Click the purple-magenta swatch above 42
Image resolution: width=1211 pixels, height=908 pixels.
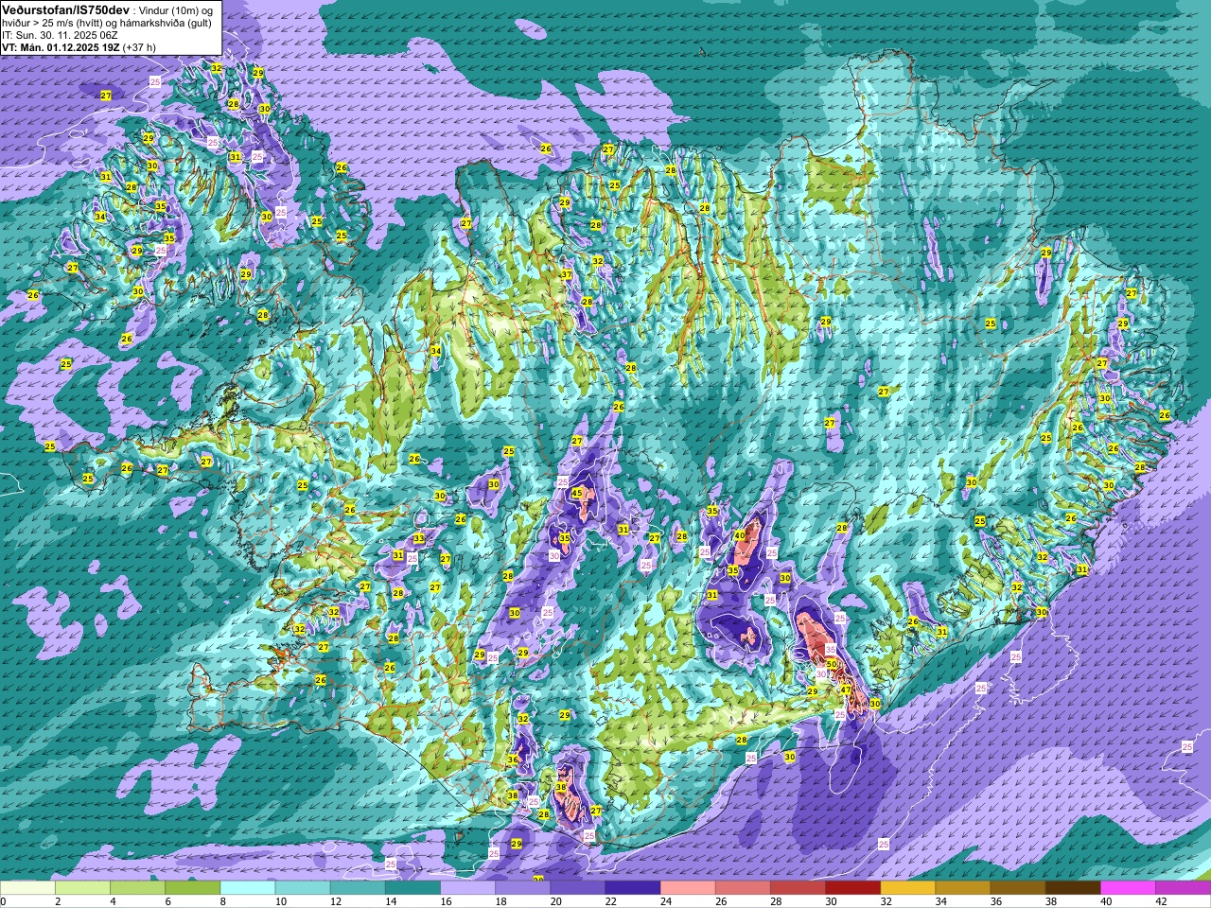(x=1183, y=888)
